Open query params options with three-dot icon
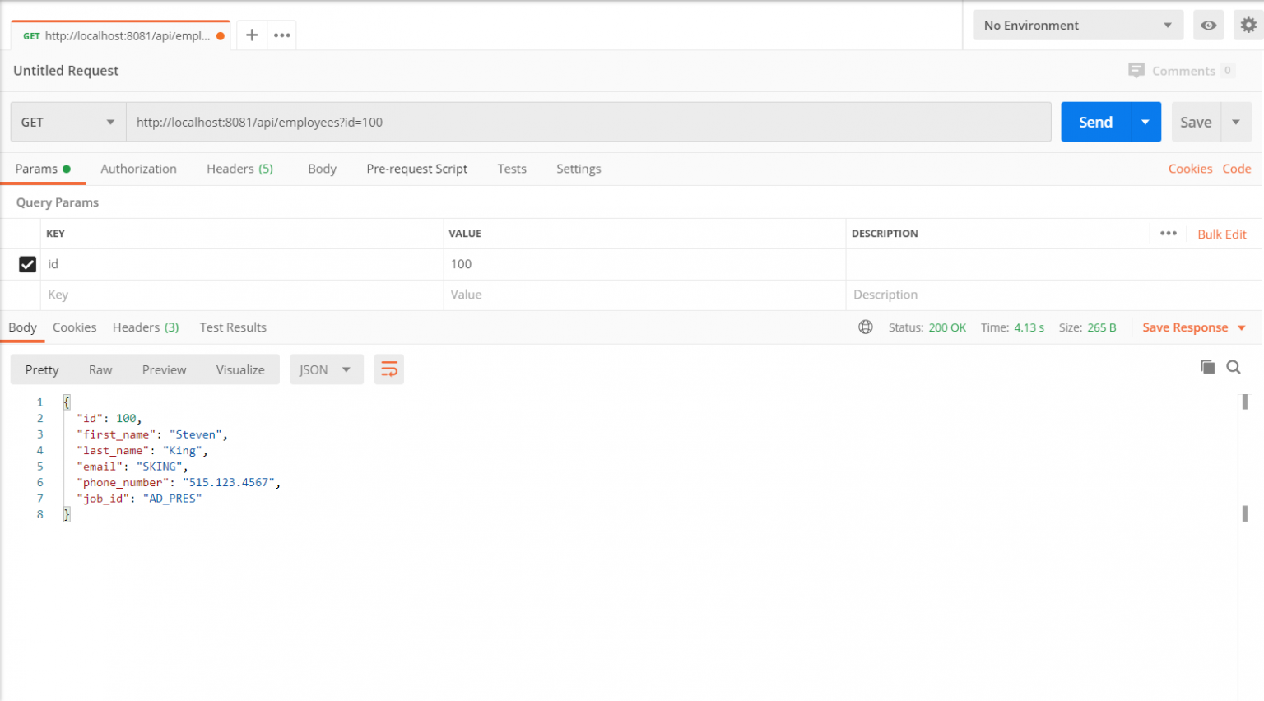This screenshot has height=701, width=1264. [1168, 234]
